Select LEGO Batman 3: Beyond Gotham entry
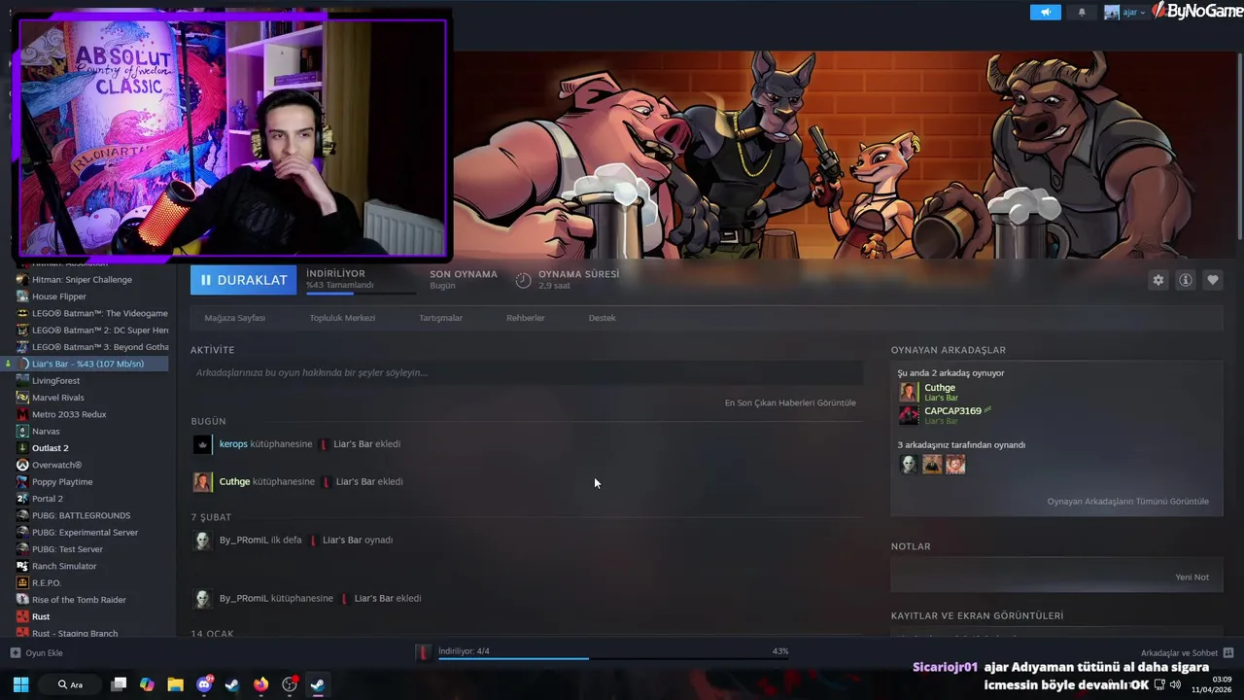Screen dimensions: 1244x700 (100, 347)
